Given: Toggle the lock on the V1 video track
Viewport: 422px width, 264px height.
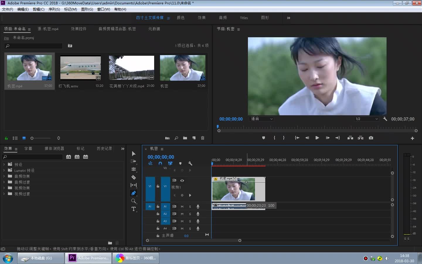Looking at the screenshot, I should point(158,186).
